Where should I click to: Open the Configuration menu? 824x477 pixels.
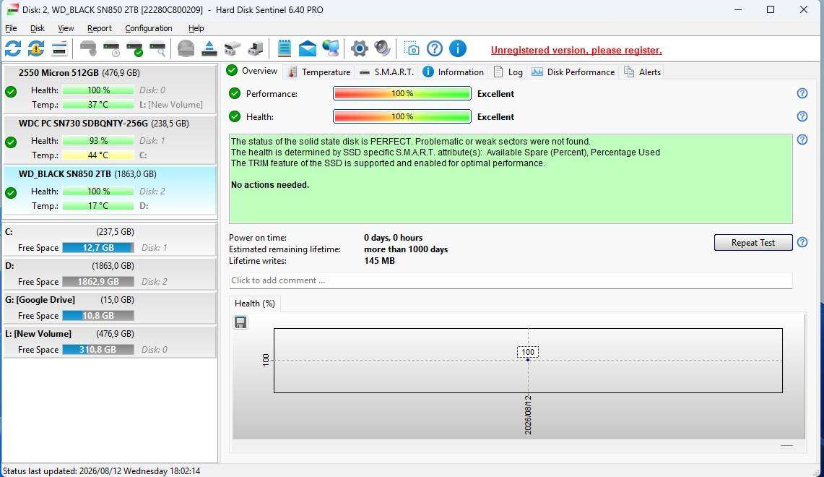[x=149, y=28]
